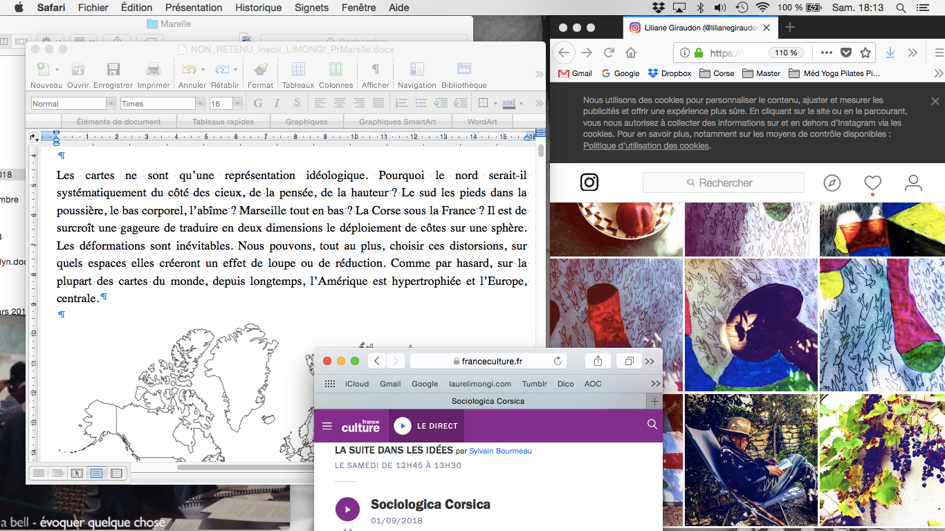Toggle italic (I) formatting in Word
This screenshot has width=945, height=531.
pyautogui.click(x=277, y=103)
